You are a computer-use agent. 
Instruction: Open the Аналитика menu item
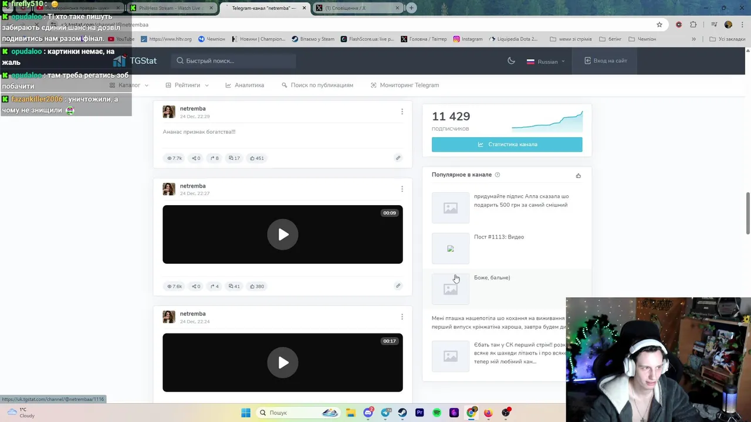click(x=245, y=85)
